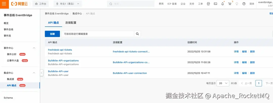Viewport: 273px width, 103px height.
Task: Open ICP 备案 menu
Action: tap(172, 4)
